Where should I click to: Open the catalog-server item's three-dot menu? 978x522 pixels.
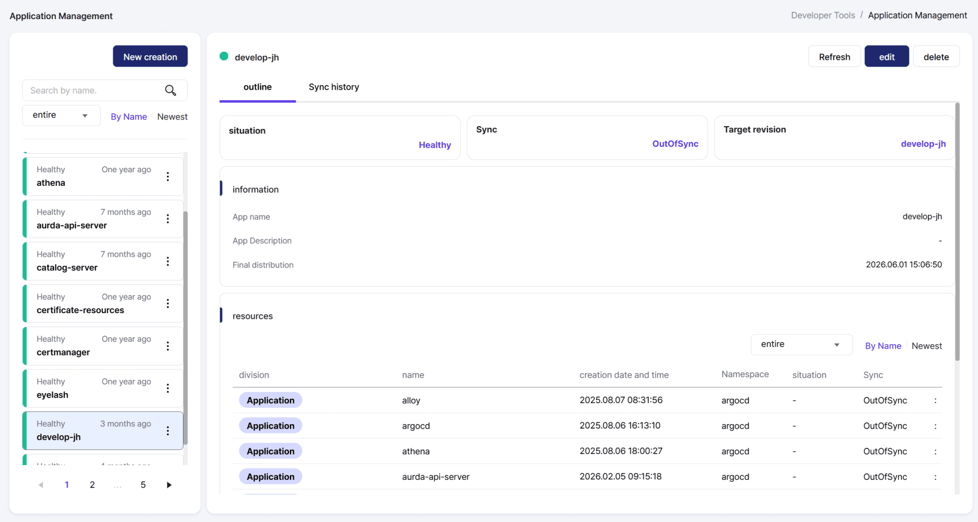point(168,261)
